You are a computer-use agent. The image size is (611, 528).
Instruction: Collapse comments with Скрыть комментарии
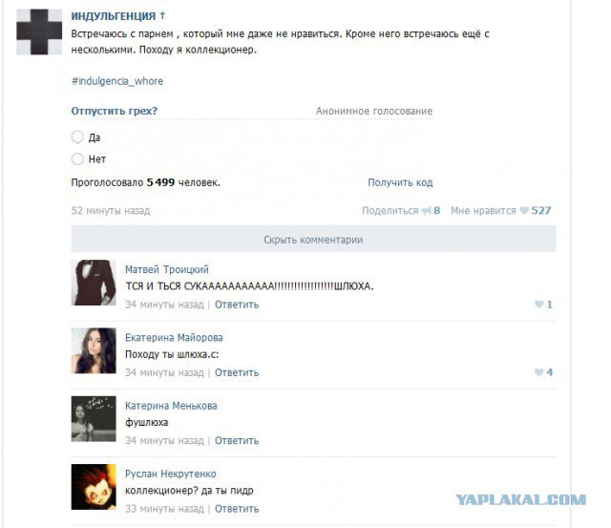313,240
